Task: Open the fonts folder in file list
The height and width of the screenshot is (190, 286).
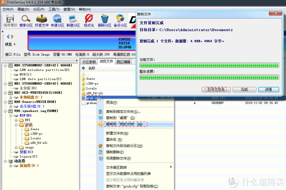Action: click(x=91, y=79)
